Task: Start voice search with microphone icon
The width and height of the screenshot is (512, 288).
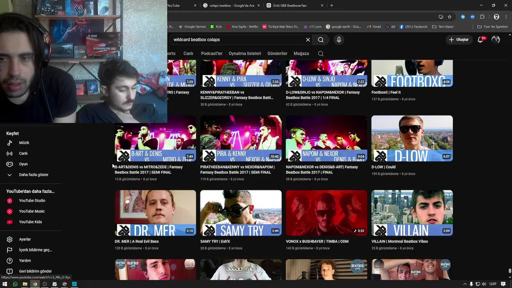Action: point(339,40)
